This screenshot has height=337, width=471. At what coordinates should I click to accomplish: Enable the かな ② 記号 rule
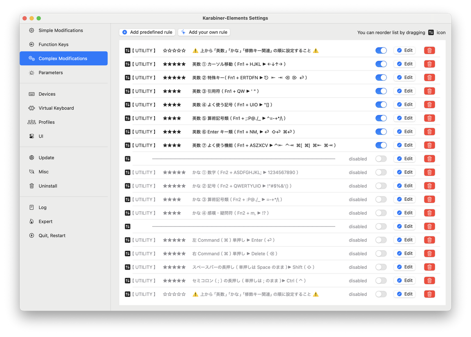[381, 186]
